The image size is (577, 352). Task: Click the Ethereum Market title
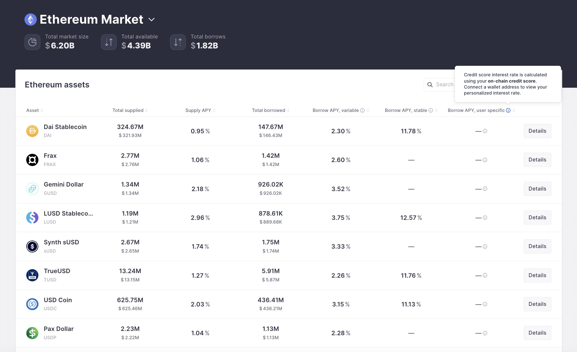[91, 20]
